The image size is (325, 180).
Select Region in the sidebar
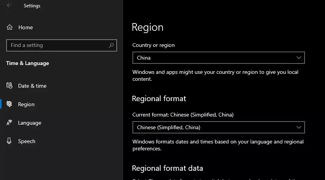tap(26, 104)
